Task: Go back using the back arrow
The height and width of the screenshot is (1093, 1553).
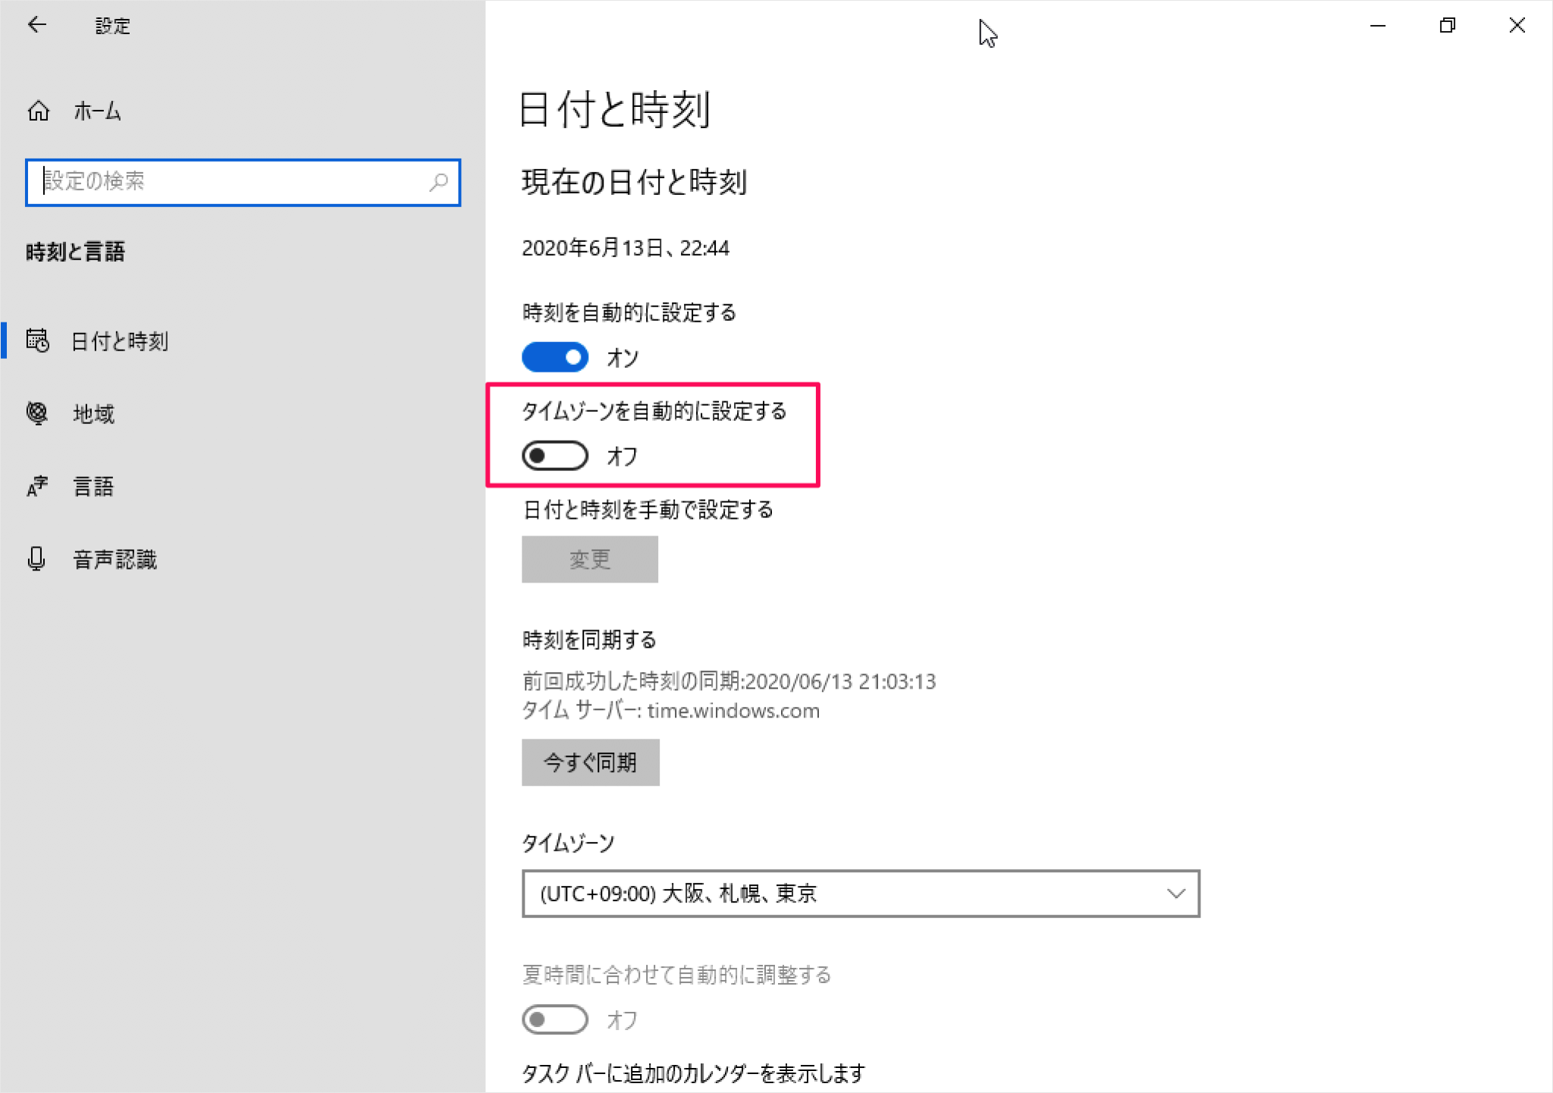Action: pos(37,25)
